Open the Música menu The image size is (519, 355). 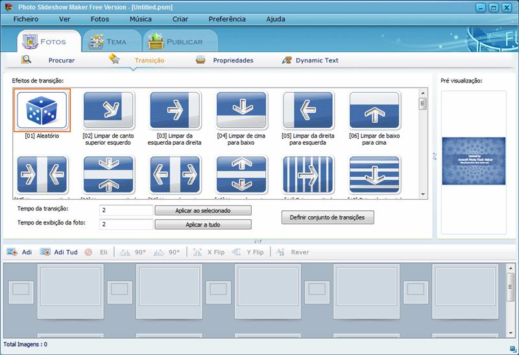click(141, 19)
